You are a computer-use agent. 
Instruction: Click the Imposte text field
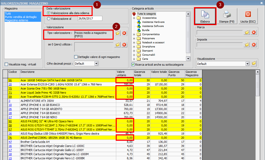pyautogui.click(x=220, y=45)
